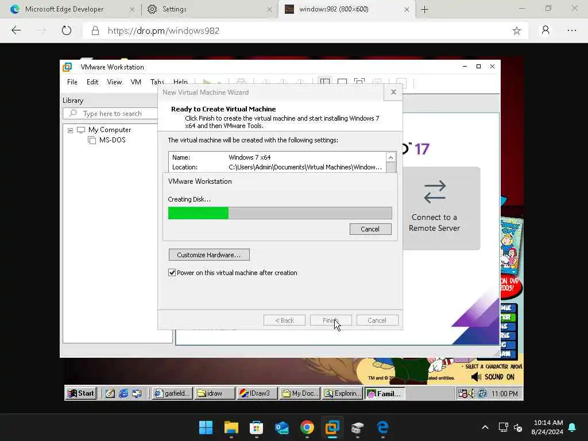Click the Revert Snapshot toolbar icon
The width and height of the screenshot is (588, 441).
pos(283,82)
